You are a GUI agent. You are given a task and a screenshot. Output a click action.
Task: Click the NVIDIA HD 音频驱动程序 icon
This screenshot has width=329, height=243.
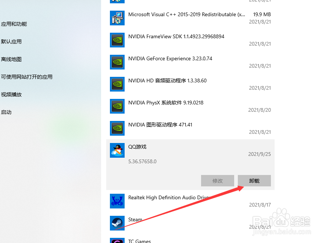pyautogui.click(x=117, y=84)
